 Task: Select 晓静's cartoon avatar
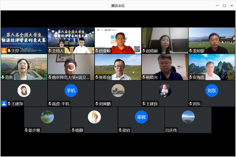94,117
